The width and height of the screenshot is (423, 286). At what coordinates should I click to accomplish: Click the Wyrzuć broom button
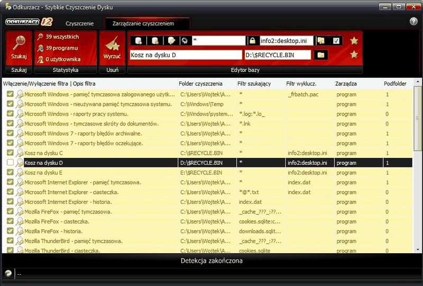pyautogui.click(x=112, y=48)
